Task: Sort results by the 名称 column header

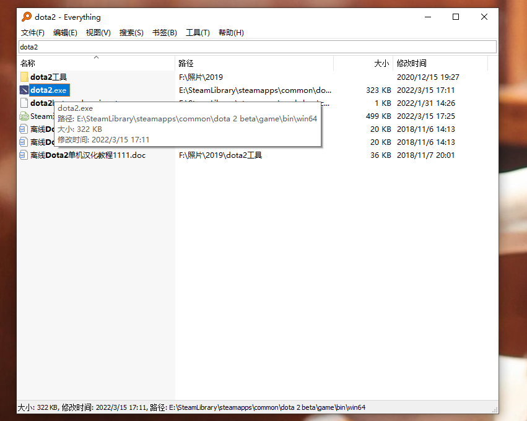Action: 97,63
